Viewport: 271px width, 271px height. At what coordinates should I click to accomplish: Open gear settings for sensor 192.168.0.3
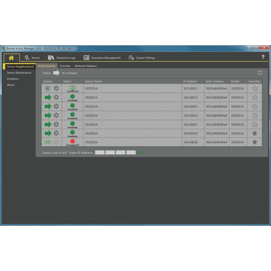[56, 106]
